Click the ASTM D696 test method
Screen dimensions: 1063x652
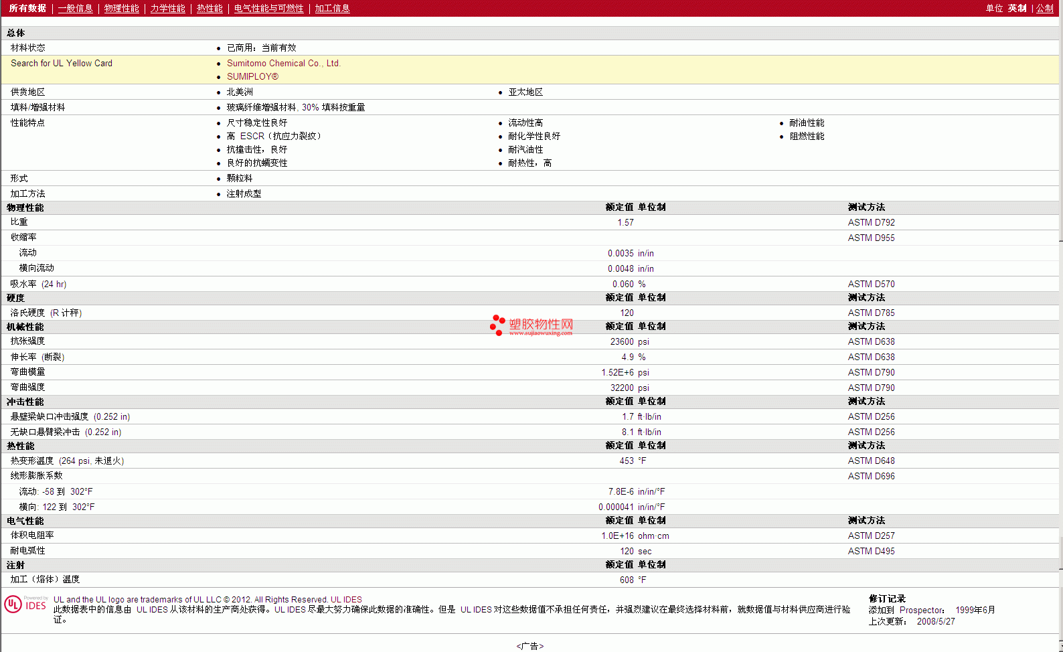[x=871, y=476]
